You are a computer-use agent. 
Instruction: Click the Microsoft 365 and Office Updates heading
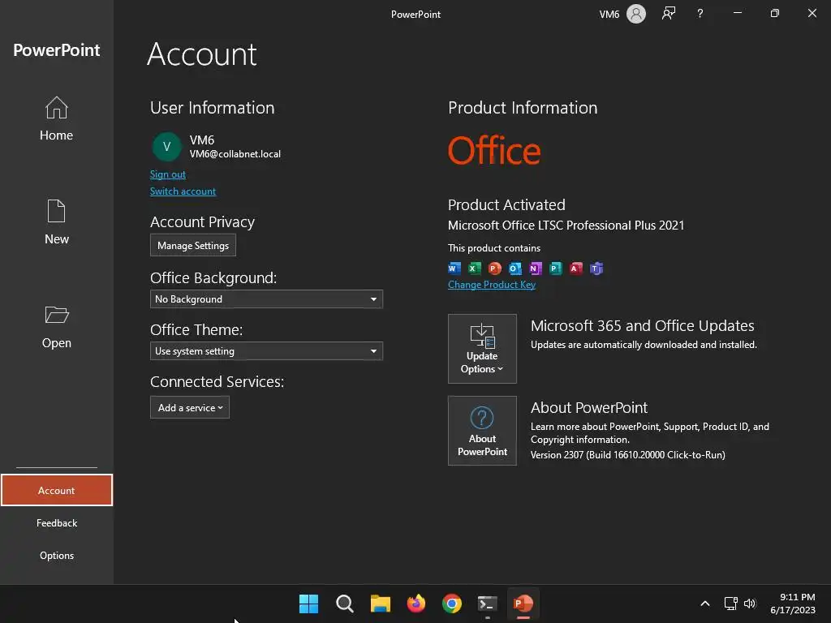(643, 325)
